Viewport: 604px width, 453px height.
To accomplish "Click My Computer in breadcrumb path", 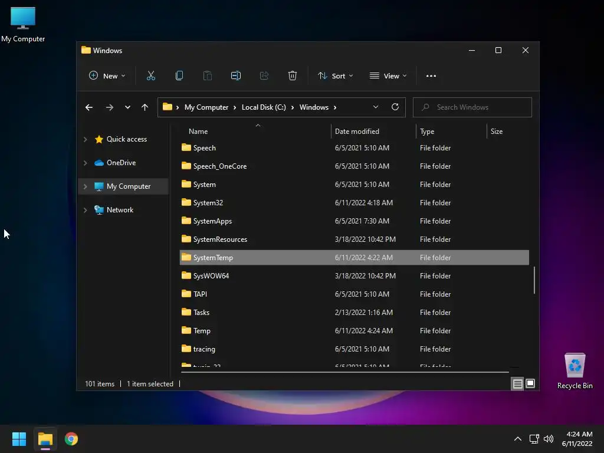I will pyautogui.click(x=206, y=107).
